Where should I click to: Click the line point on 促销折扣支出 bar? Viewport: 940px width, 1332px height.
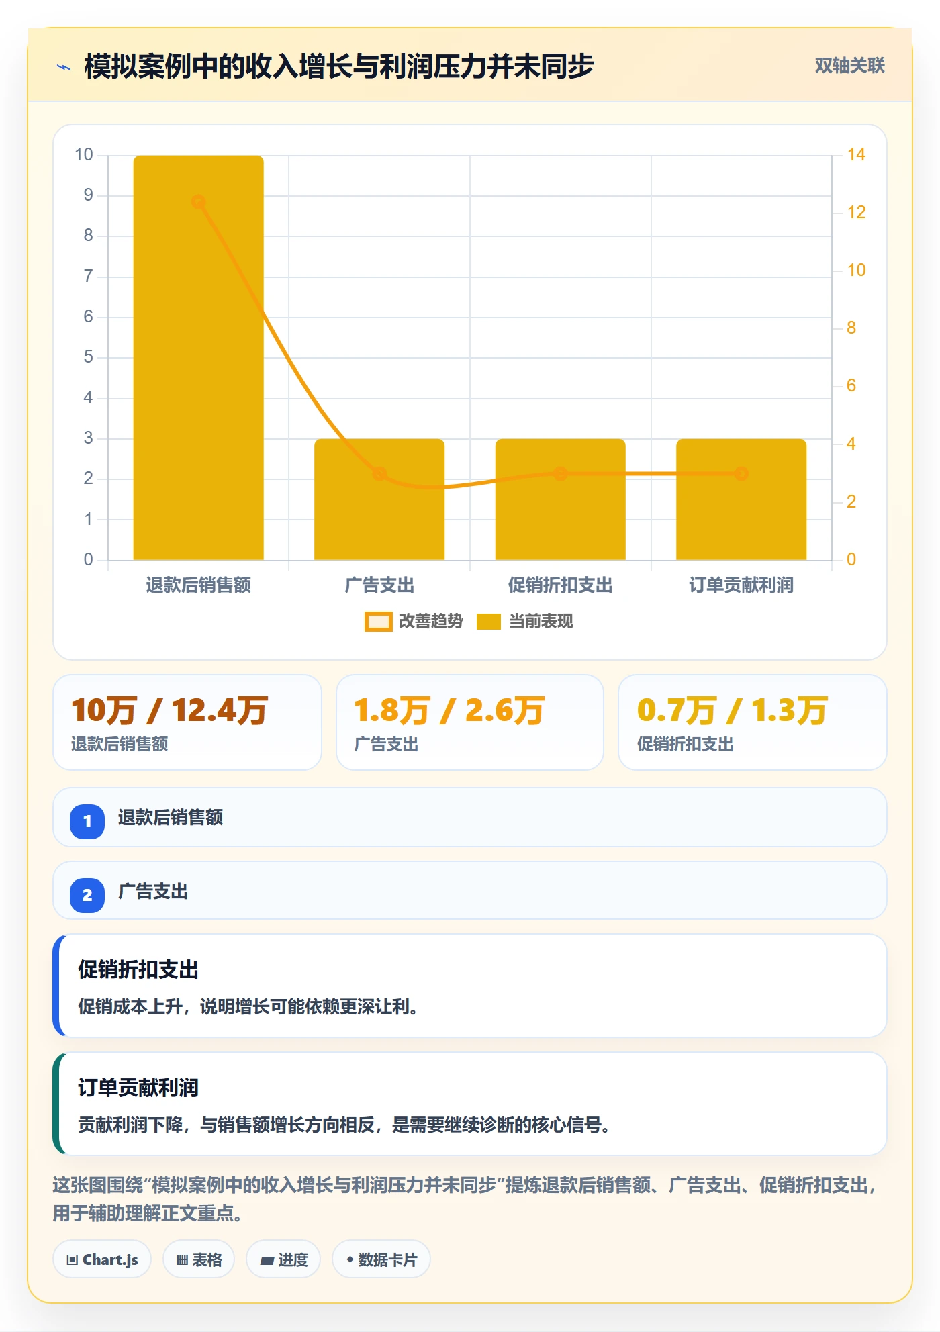[561, 474]
